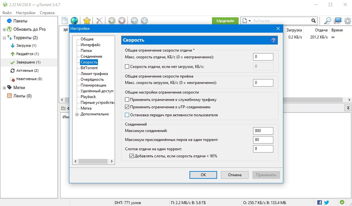Click the red X remove torrent icon
This screenshot has width=352, height=206.
(100, 21)
